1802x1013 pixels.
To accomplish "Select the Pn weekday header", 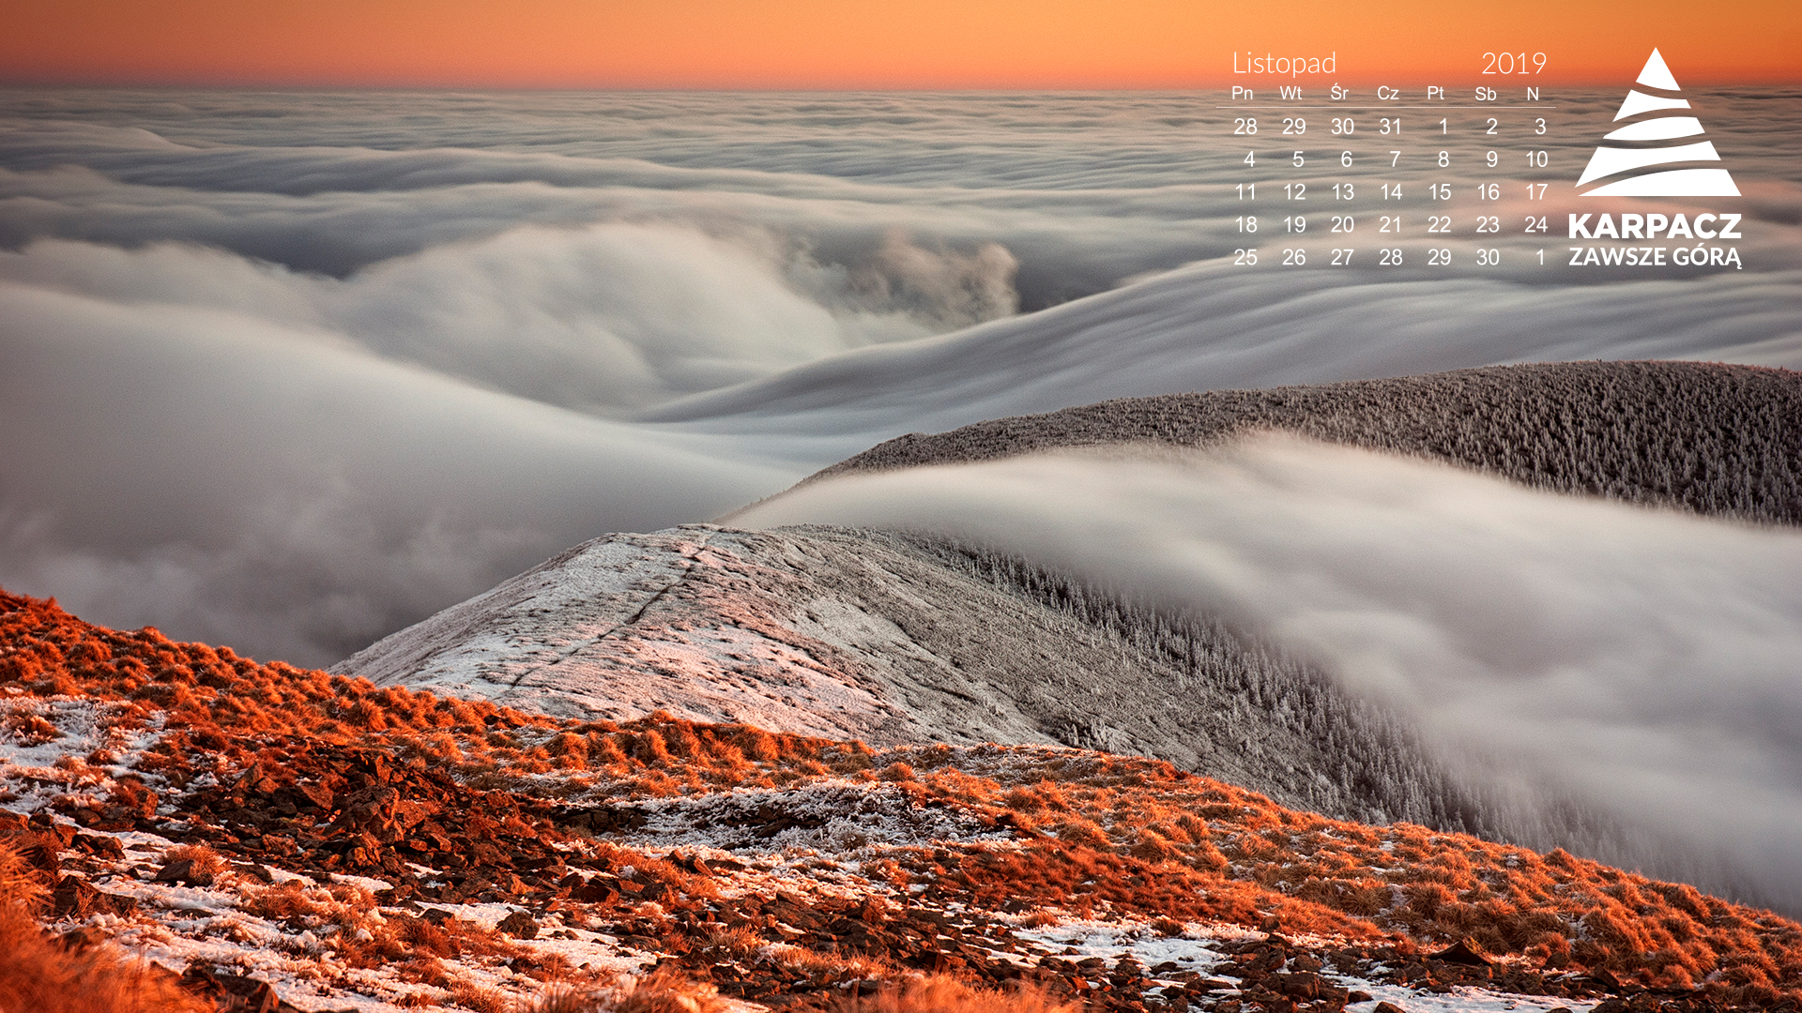I will [1242, 93].
